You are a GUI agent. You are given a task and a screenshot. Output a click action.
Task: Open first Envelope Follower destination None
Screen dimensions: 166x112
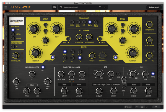click(x=64, y=85)
